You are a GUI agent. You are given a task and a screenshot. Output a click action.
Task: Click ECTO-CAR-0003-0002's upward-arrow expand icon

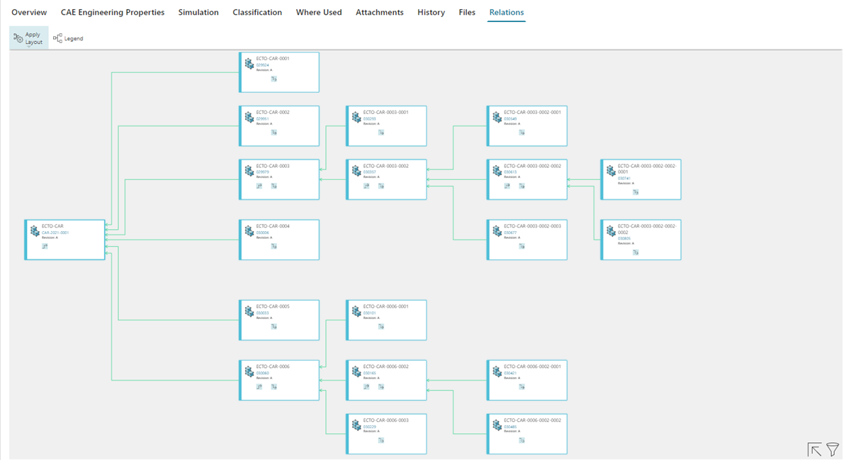366,186
